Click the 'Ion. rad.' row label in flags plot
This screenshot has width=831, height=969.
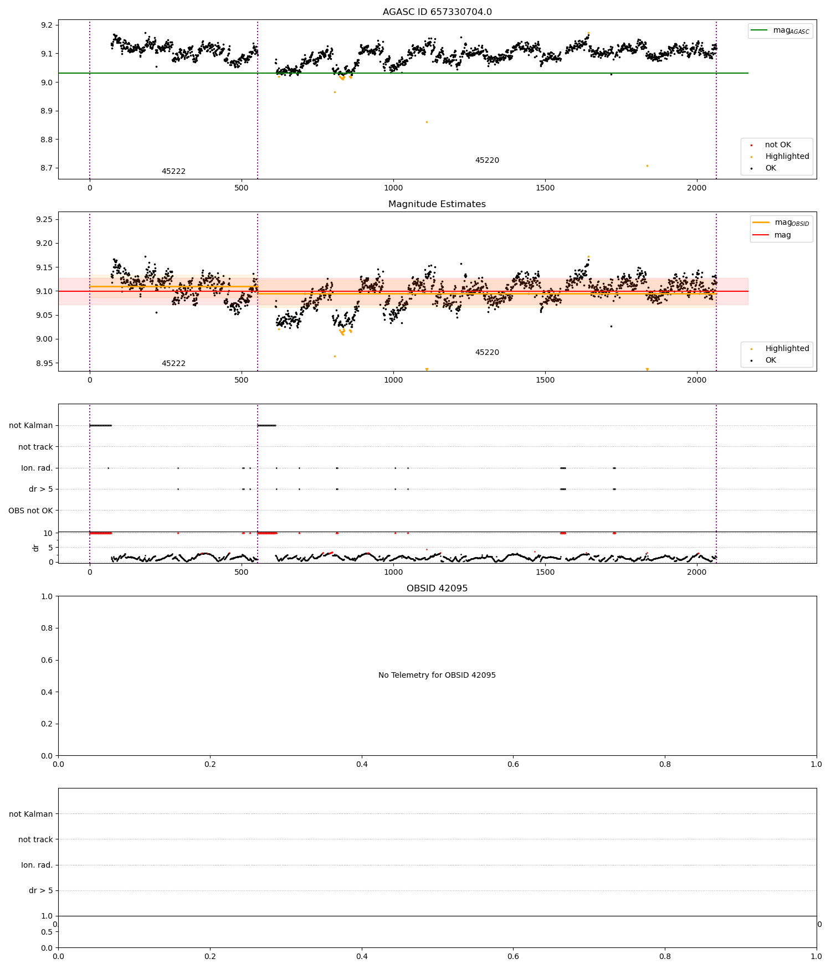point(37,468)
